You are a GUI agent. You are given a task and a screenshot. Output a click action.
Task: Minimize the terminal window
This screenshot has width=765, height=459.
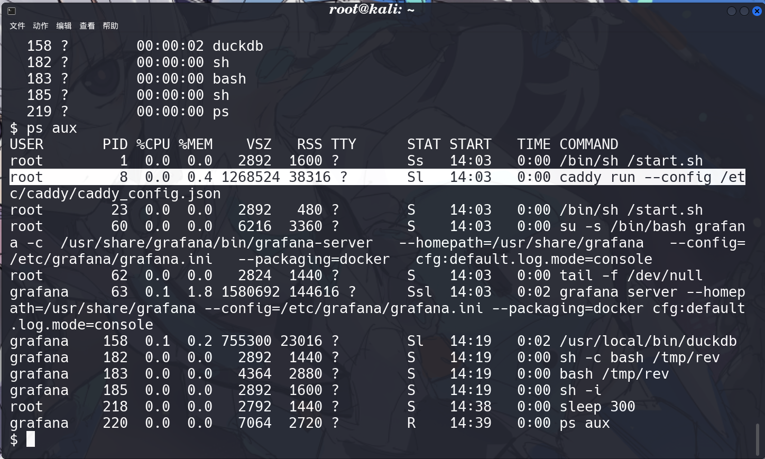pos(732,11)
